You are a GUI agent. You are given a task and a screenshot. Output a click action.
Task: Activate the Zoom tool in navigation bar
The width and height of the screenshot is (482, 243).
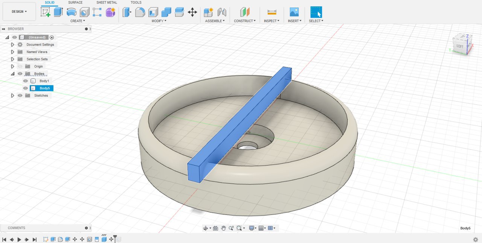pos(231,228)
